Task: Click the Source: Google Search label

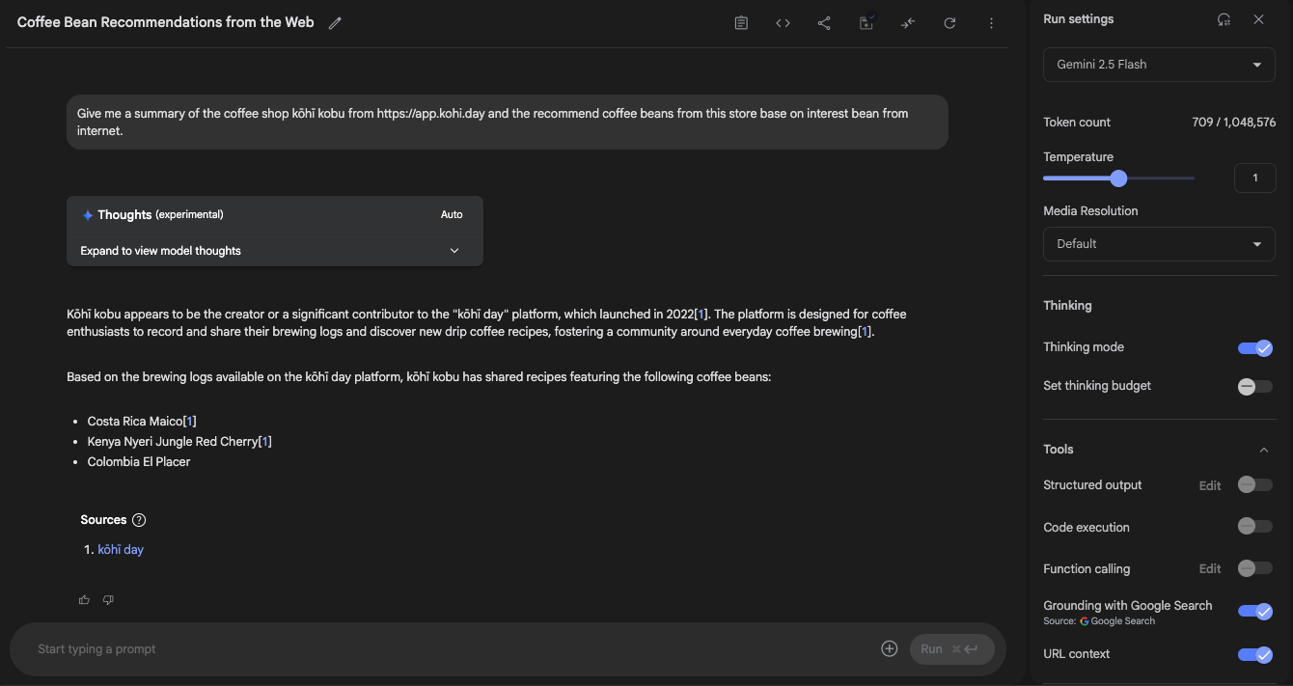Action: pos(1099,621)
